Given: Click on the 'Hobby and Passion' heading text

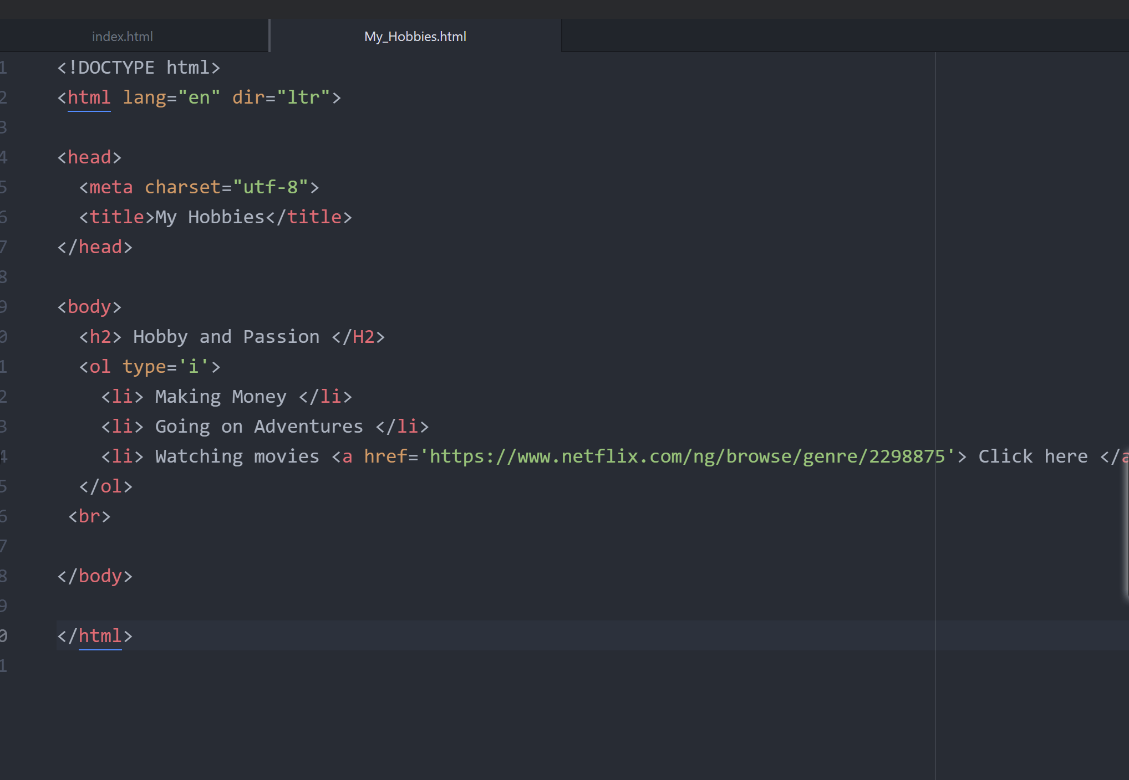Looking at the screenshot, I should pyautogui.click(x=226, y=337).
